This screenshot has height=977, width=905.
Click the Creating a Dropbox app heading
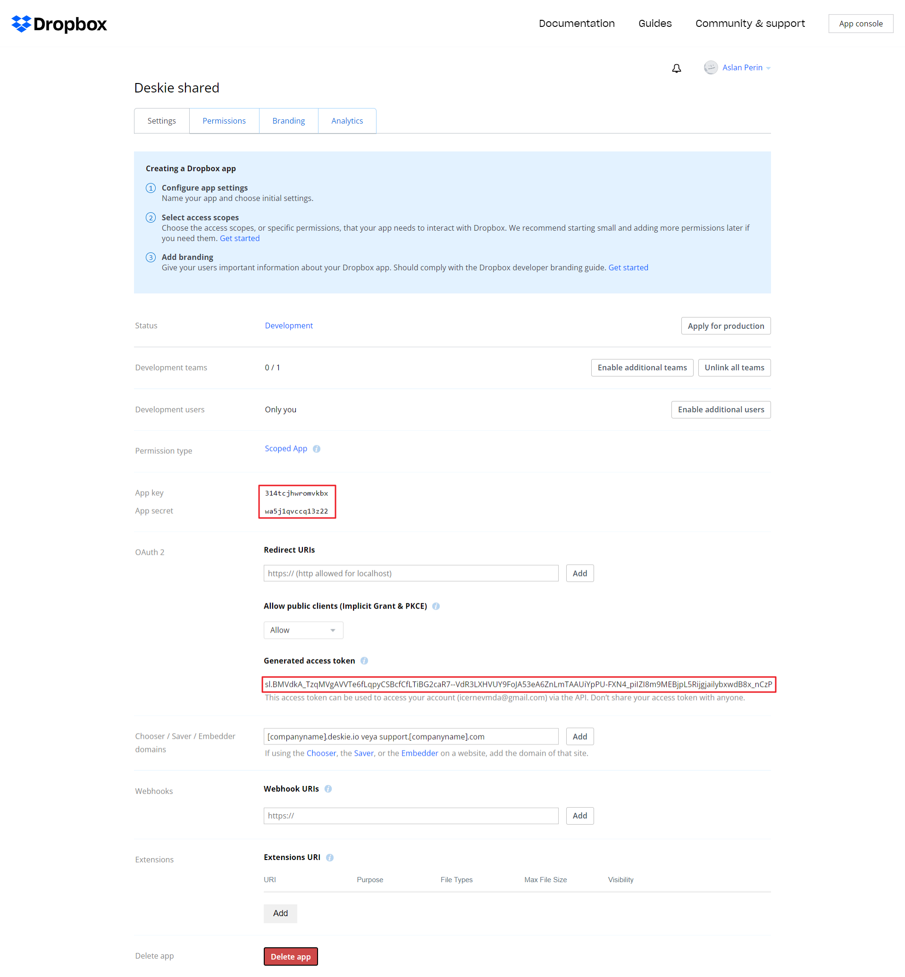(191, 168)
